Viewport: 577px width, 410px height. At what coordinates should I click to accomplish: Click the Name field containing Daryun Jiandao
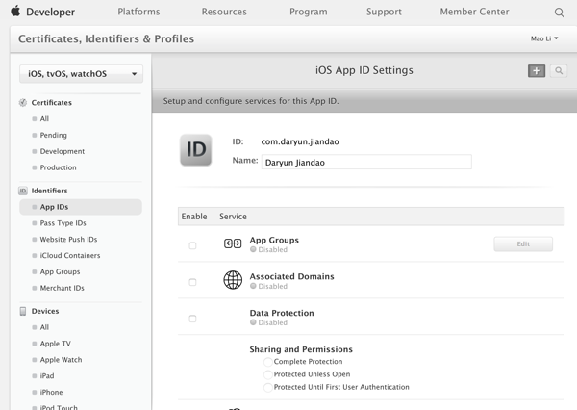pos(366,162)
